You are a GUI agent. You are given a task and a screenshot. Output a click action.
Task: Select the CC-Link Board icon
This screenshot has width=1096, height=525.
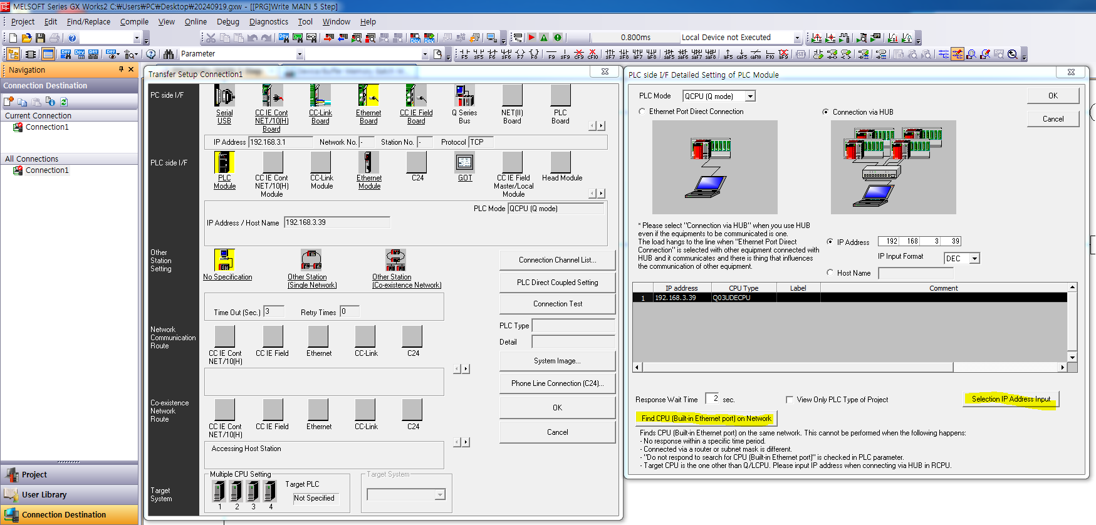point(320,96)
